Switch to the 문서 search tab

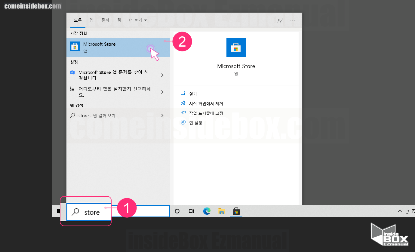(105, 20)
